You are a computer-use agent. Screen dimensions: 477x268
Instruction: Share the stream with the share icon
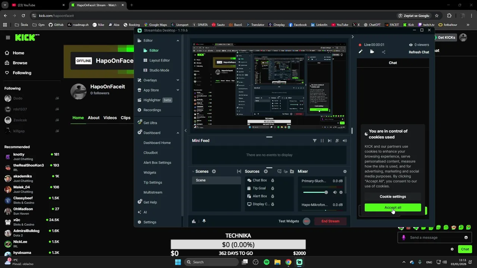coord(383,52)
